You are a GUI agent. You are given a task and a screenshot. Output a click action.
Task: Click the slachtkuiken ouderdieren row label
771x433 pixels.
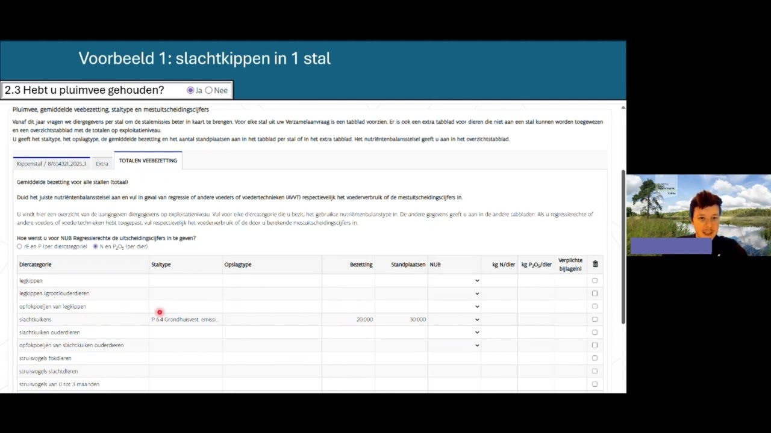[x=49, y=333]
